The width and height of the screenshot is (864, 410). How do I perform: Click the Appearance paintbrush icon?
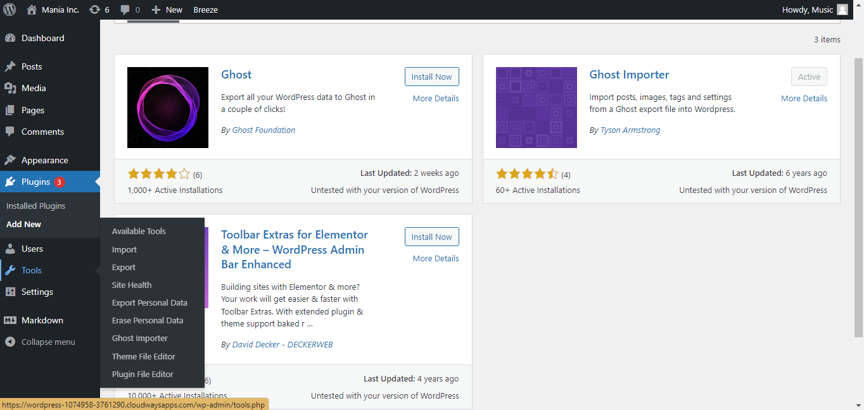pos(10,160)
